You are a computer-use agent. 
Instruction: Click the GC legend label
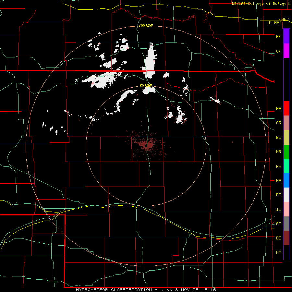pos(278,224)
